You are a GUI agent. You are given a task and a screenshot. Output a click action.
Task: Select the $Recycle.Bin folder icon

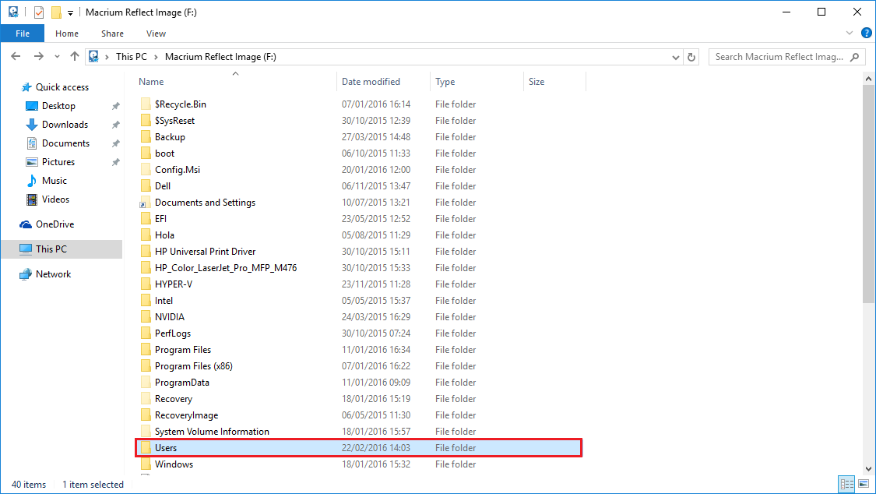click(146, 104)
